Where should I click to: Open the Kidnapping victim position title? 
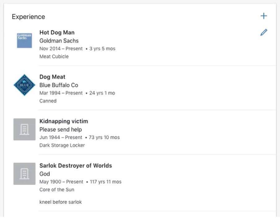click(x=64, y=121)
